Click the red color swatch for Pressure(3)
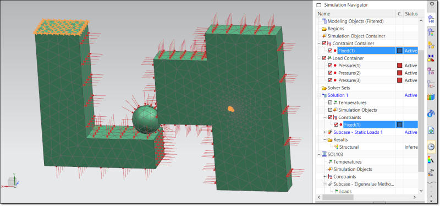440x206 pixels. (400, 80)
